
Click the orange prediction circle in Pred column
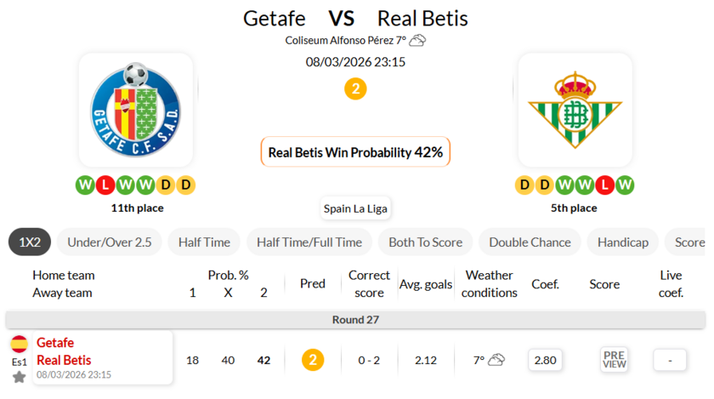(313, 360)
